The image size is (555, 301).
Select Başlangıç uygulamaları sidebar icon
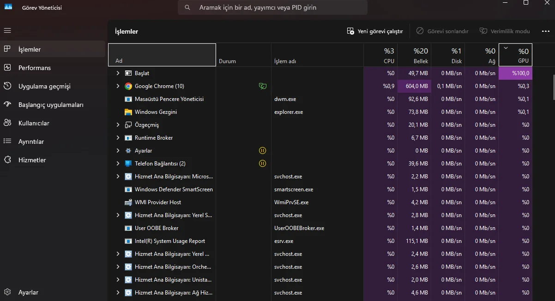point(7,105)
